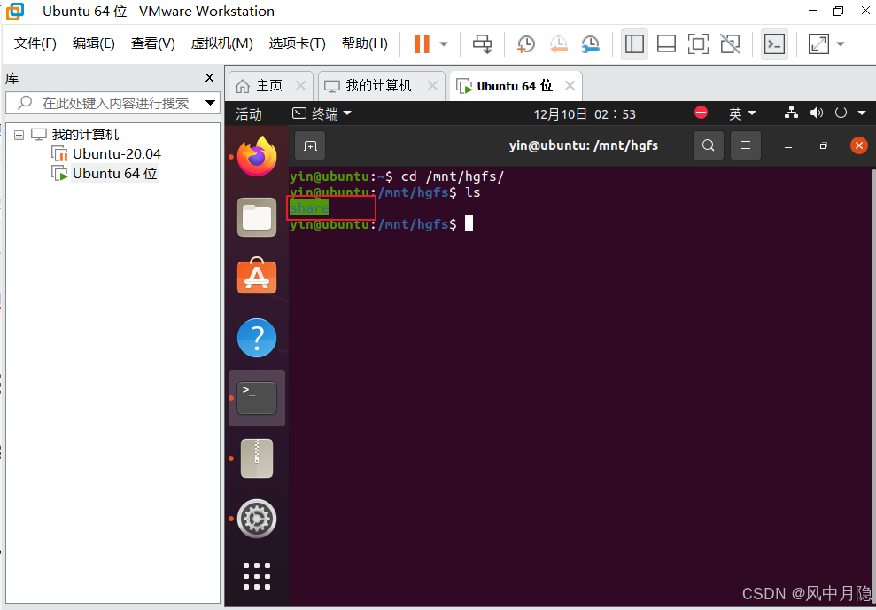Toggle the thumbnail bar view
Screen dimensions: 876x610
666,43
